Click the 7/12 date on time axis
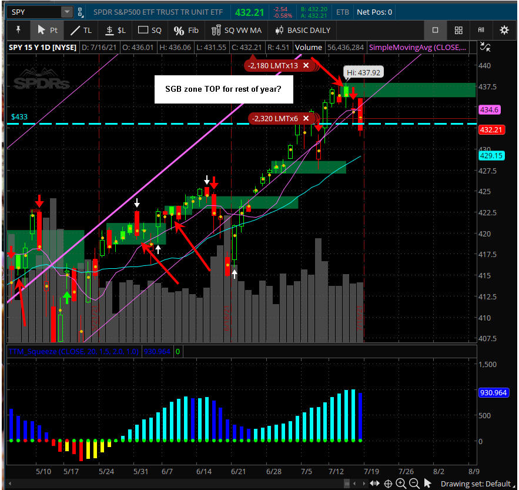Image resolution: width=519 pixels, height=490 pixels. pyautogui.click(x=336, y=471)
